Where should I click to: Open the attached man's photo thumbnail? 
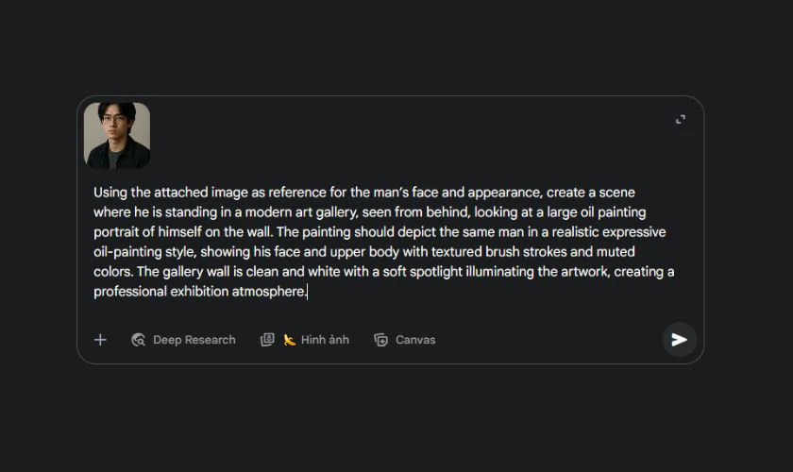point(117,135)
